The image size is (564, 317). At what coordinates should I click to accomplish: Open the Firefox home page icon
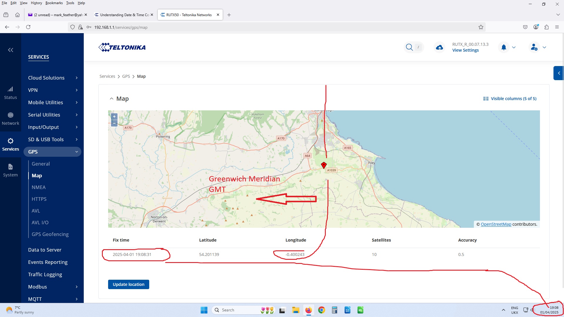(x=17, y=15)
